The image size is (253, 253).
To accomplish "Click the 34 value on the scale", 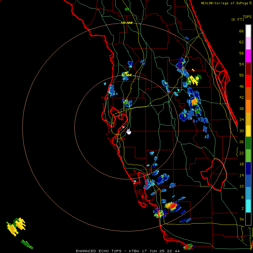I will tap(241, 120).
